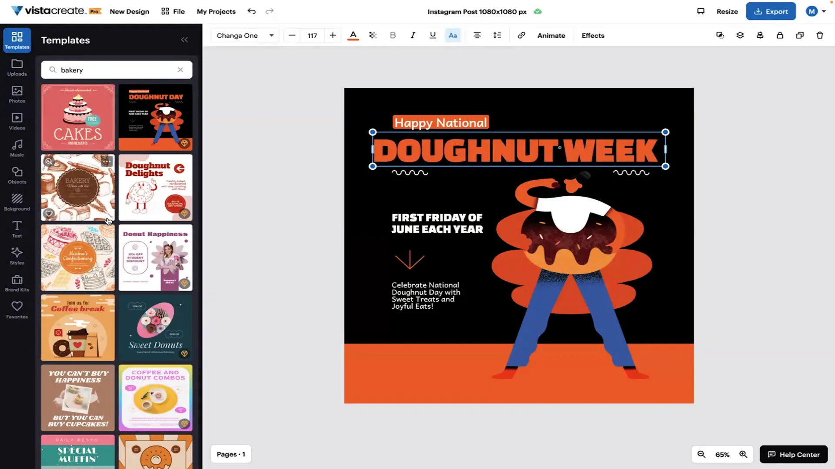Lock the selected element

click(780, 36)
